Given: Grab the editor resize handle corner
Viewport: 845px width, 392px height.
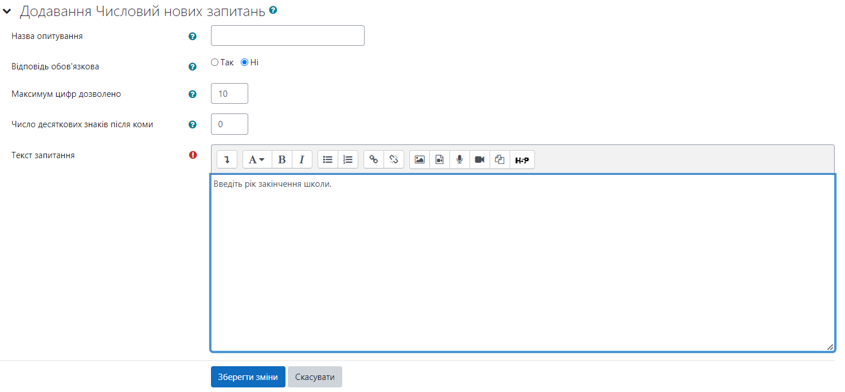Looking at the screenshot, I should tap(830, 347).
